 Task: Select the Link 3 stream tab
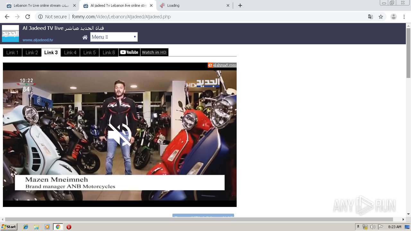point(51,52)
